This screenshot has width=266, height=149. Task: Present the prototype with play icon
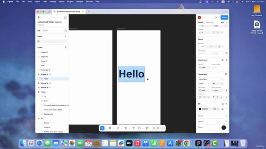(x=215, y=17)
